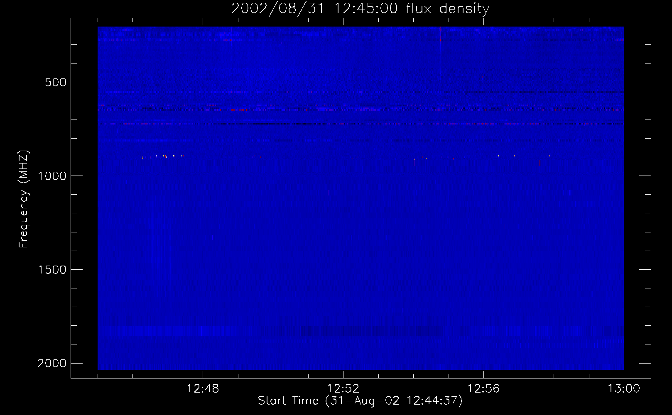Viewport: 672px width, 415px height.
Task: Click the 13:00 time tick label
Action: click(624, 389)
